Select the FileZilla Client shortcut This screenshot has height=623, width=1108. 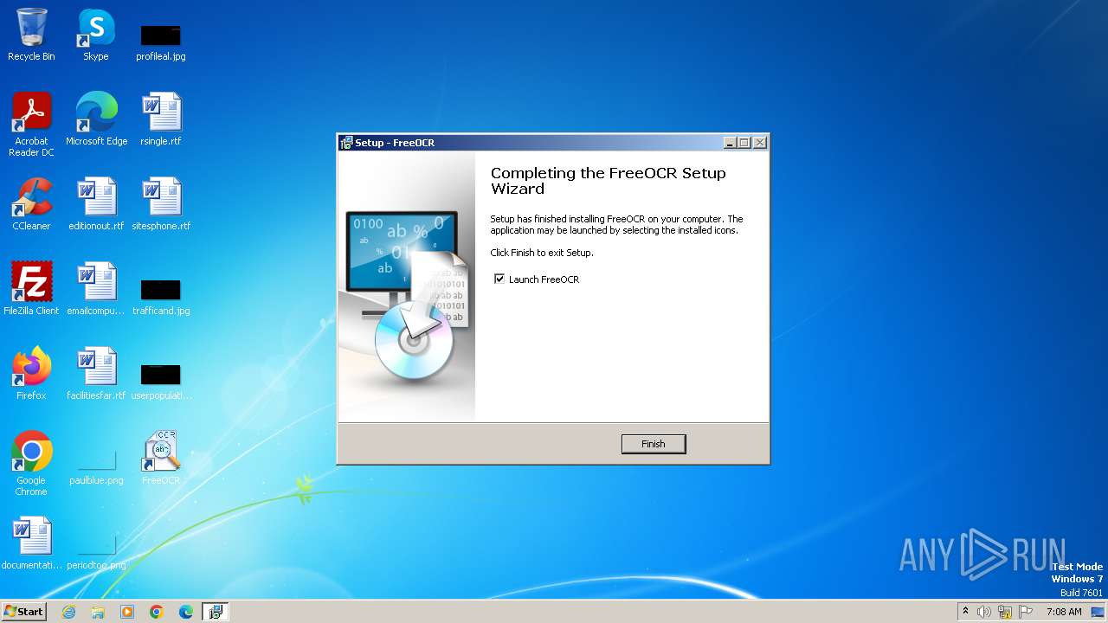31,290
